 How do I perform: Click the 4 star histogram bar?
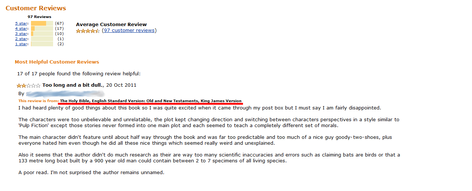coord(42,29)
